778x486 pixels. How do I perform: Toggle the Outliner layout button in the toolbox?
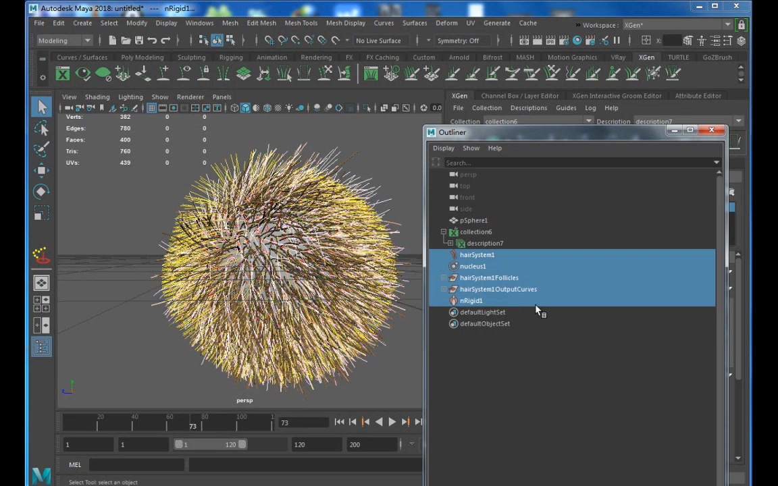pyautogui.click(x=41, y=347)
